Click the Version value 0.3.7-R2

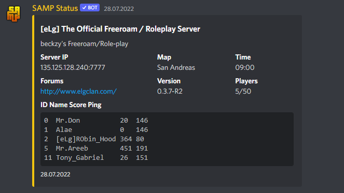pos(170,91)
